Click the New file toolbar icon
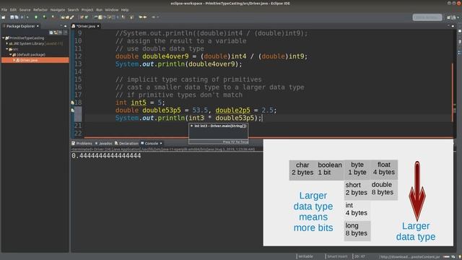The width and height of the screenshot is (462, 260). tap(4, 17)
